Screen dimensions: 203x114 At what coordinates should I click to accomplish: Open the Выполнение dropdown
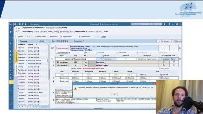79,41
